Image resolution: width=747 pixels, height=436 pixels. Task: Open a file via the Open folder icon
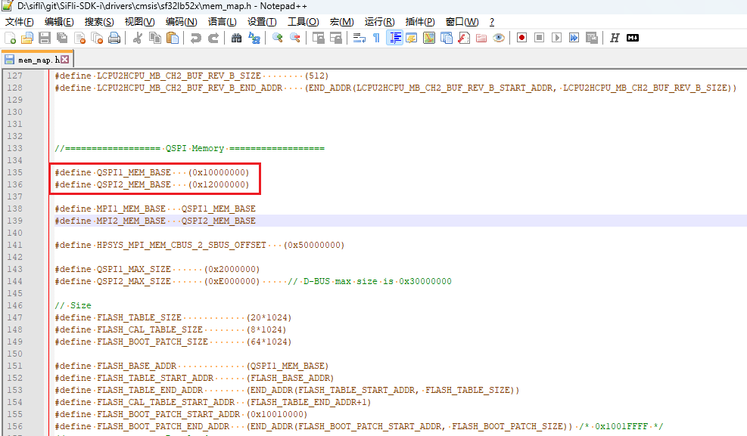pyautogui.click(x=27, y=38)
